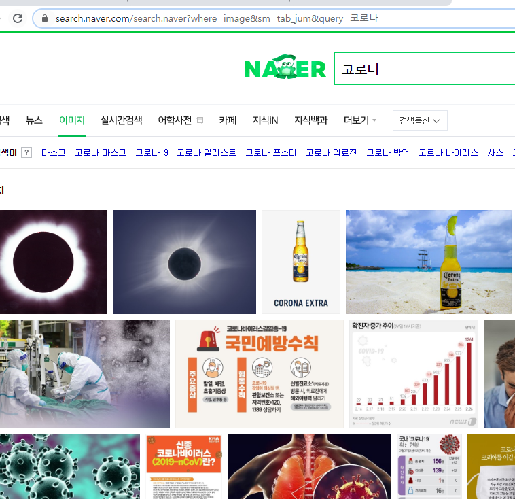The width and height of the screenshot is (515, 499).
Task: Switch to the 실시간검색 tab
Action: click(x=121, y=120)
